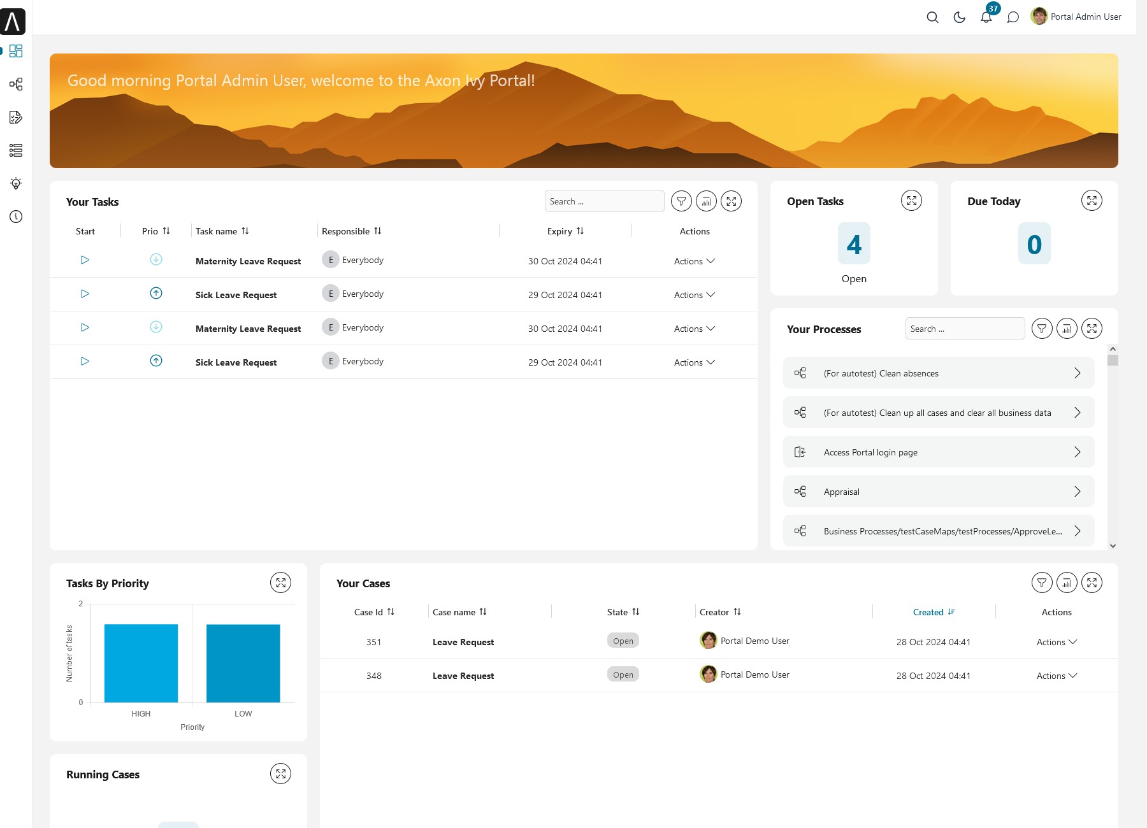Screen dimensions: 1147x828
Task: Click the Your Tasks search field
Action: click(x=604, y=201)
